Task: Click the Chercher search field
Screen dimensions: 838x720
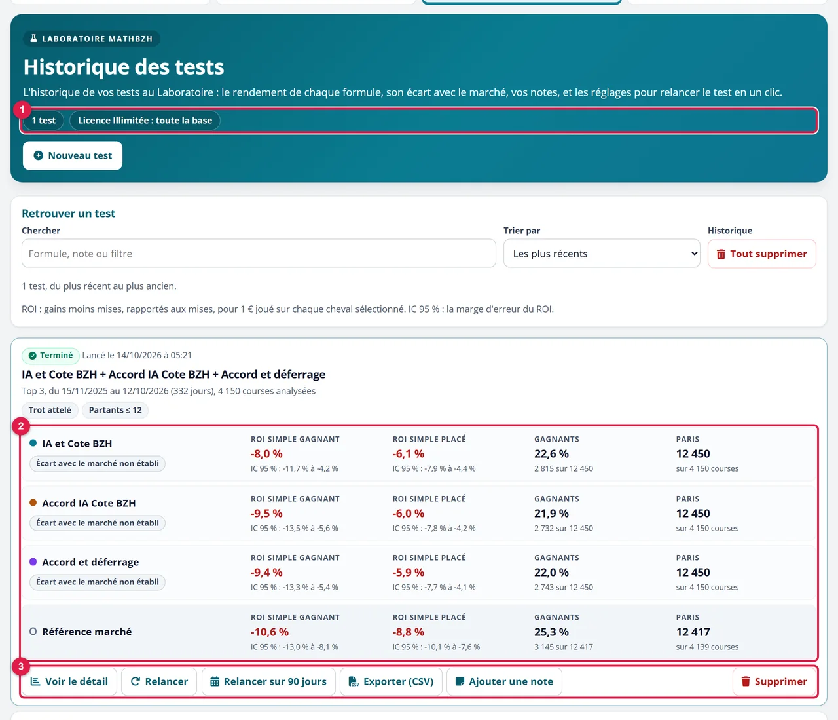Action: 259,254
